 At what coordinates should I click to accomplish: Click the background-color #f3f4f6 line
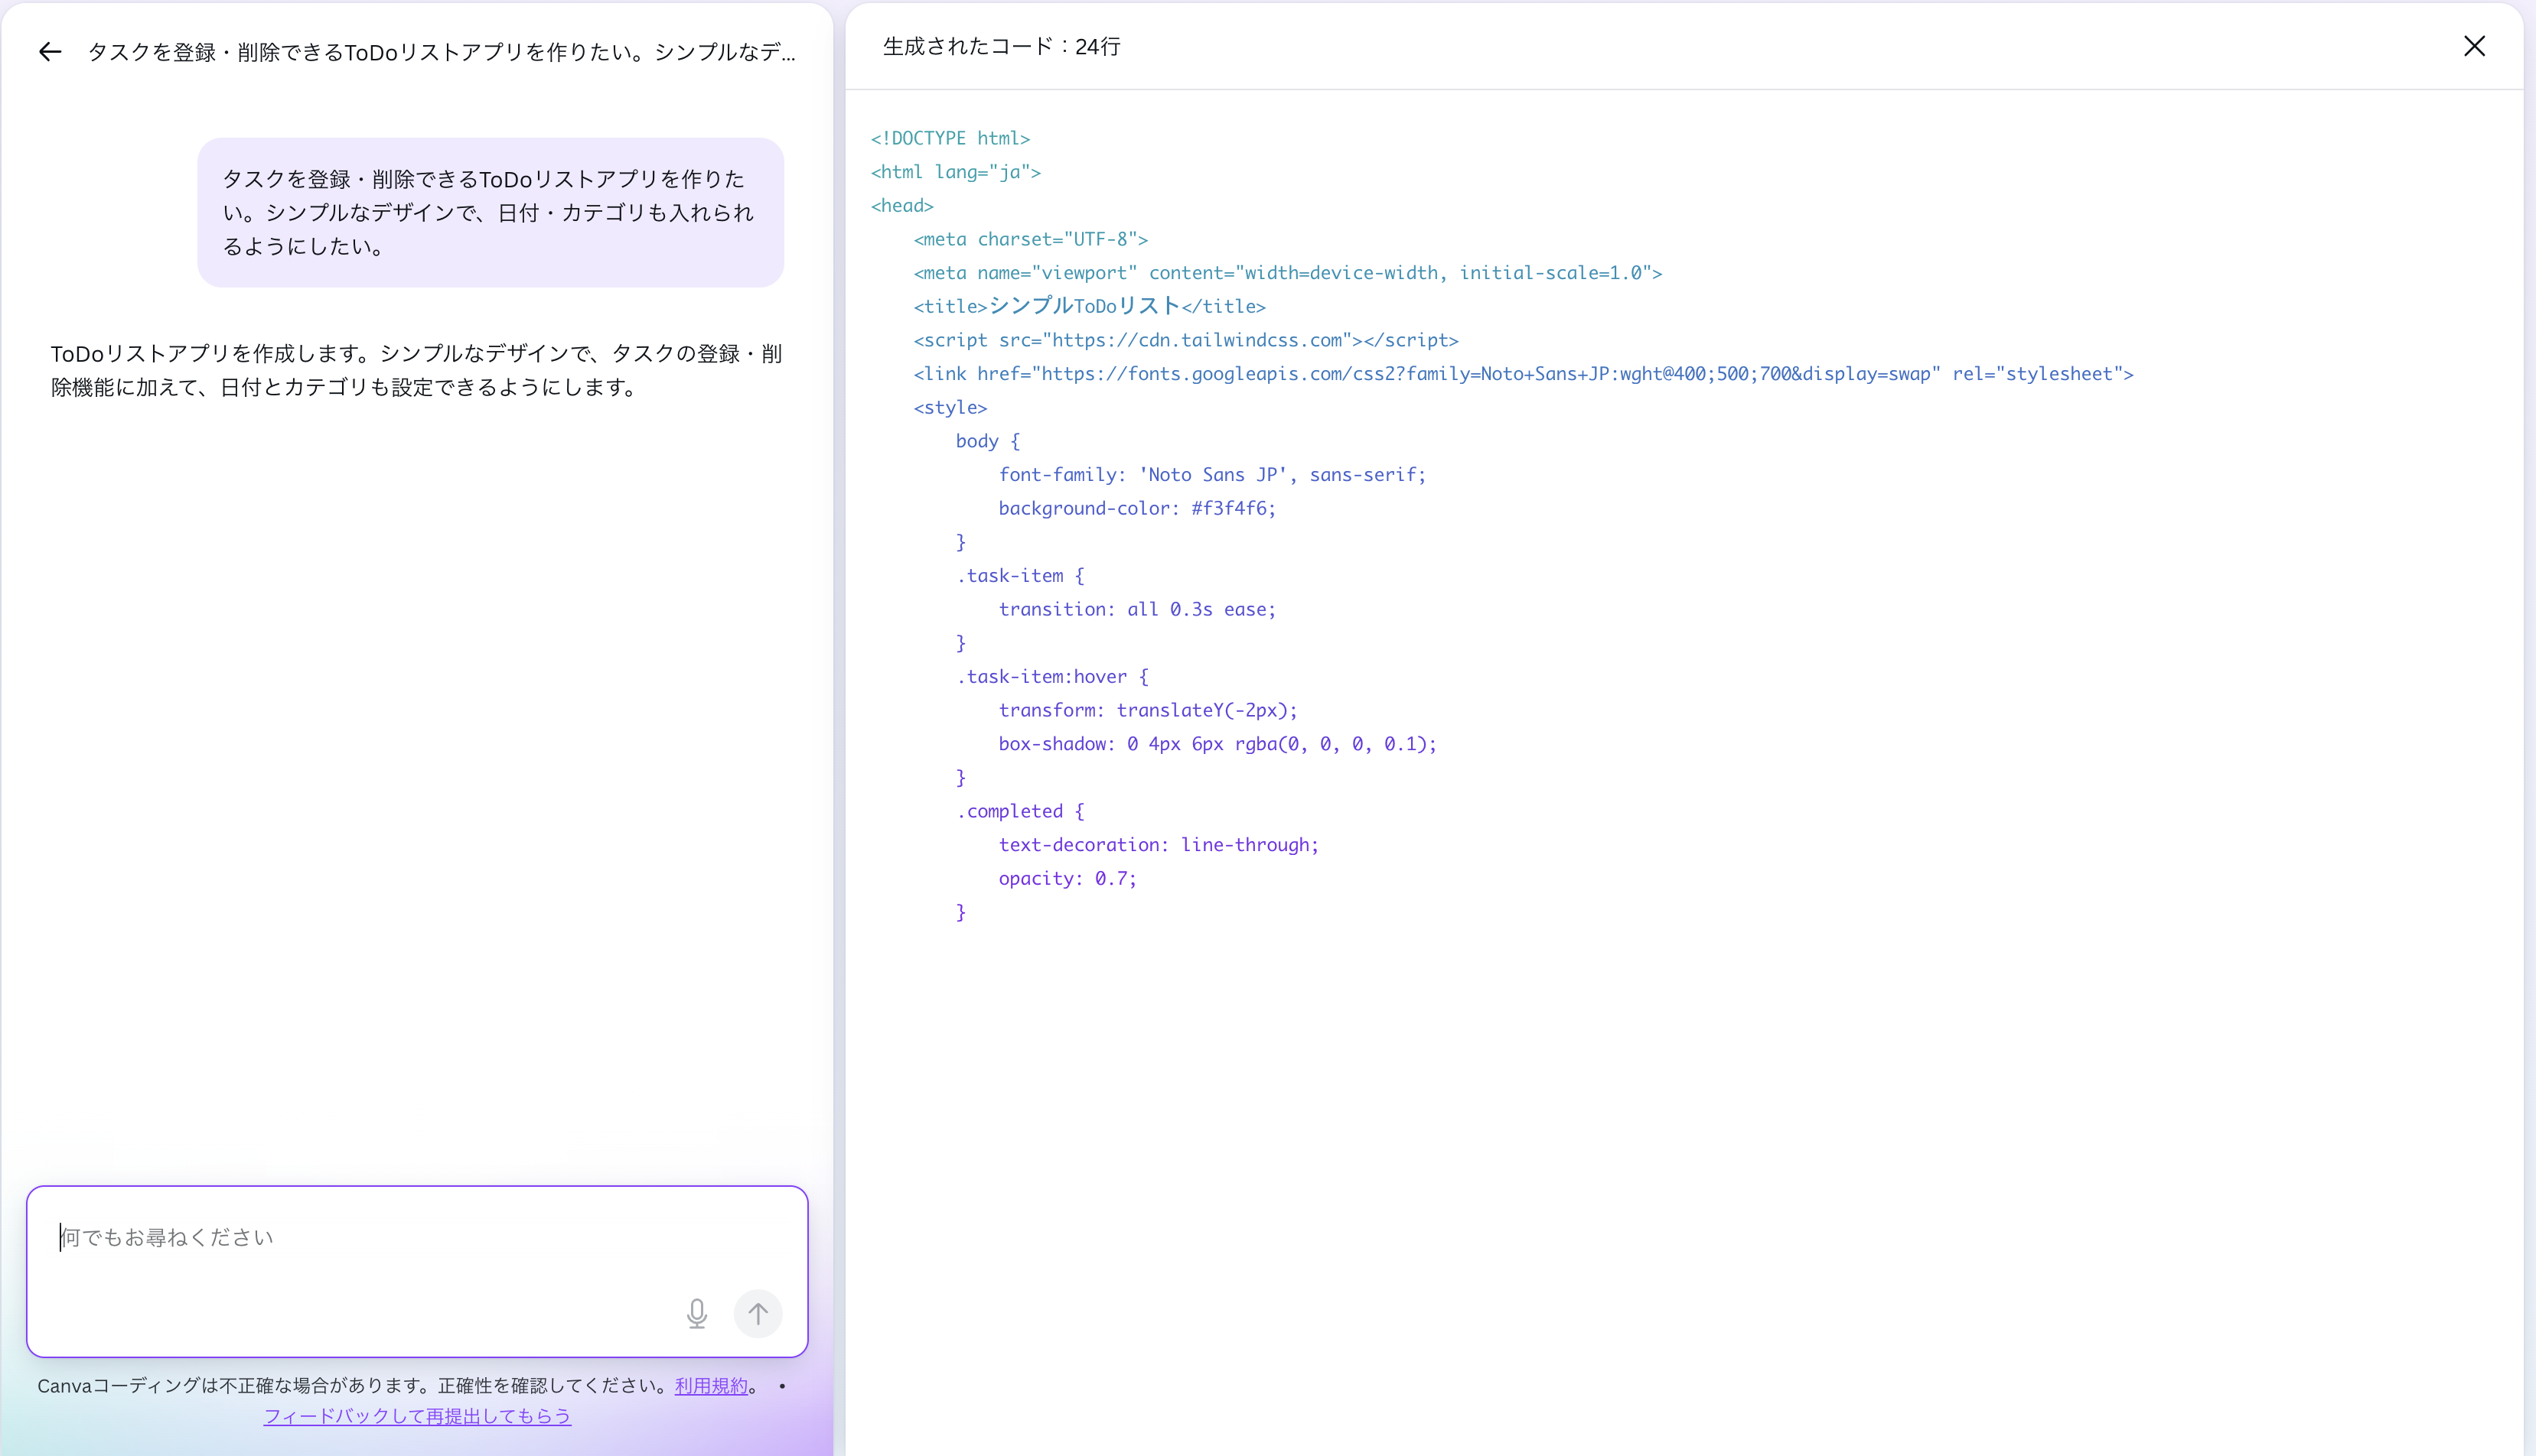tap(1137, 508)
